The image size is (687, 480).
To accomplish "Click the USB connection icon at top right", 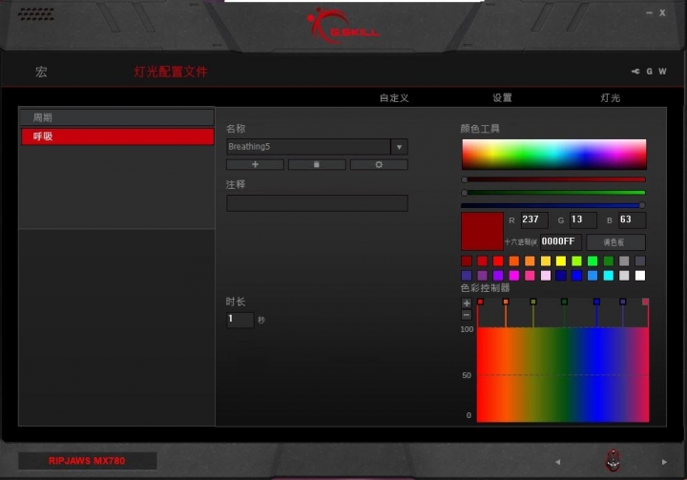I will point(635,72).
